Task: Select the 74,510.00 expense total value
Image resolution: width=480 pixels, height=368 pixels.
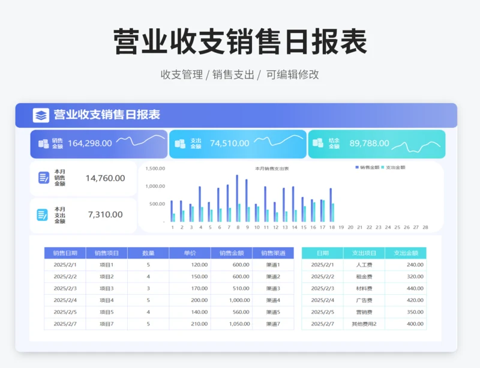Action: pos(230,143)
